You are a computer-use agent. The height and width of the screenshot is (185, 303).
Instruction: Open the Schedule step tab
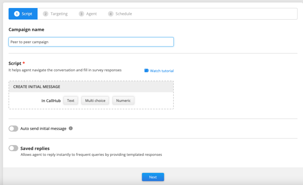(120, 14)
